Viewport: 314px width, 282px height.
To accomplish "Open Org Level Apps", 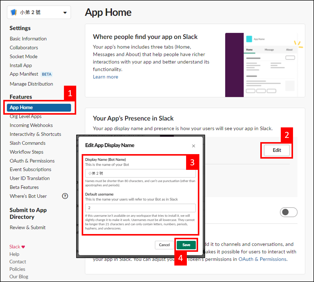I will click(x=26, y=116).
